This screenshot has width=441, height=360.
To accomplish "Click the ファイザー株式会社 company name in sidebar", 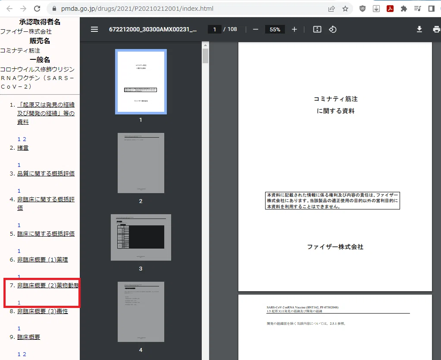I will coord(26,32).
